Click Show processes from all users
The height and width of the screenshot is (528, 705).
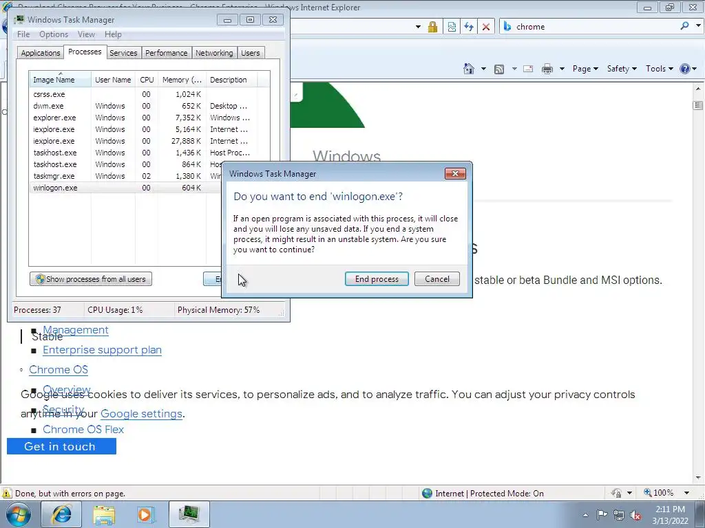(x=91, y=279)
